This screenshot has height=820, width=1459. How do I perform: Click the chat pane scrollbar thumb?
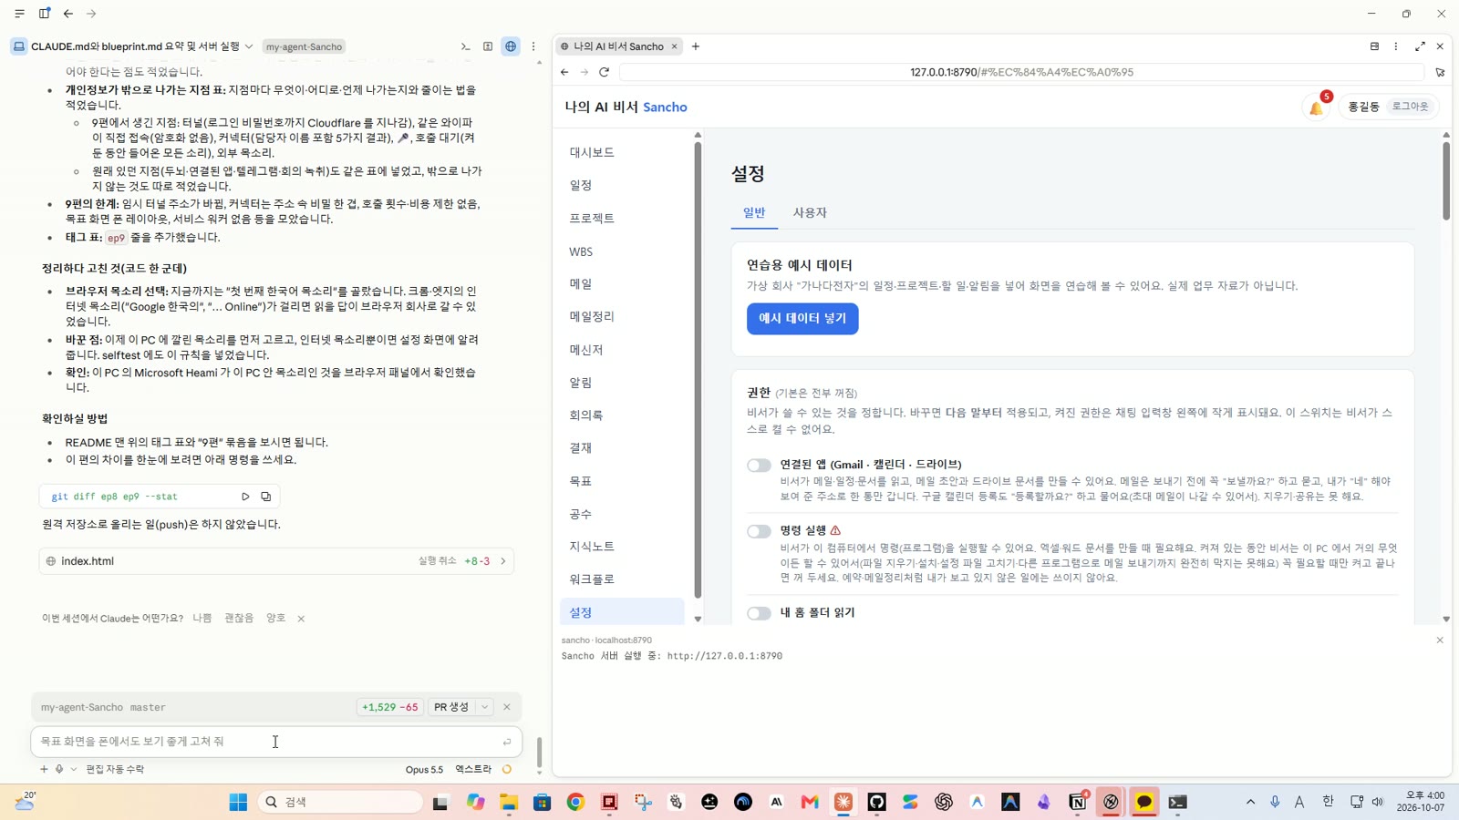tap(539, 753)
